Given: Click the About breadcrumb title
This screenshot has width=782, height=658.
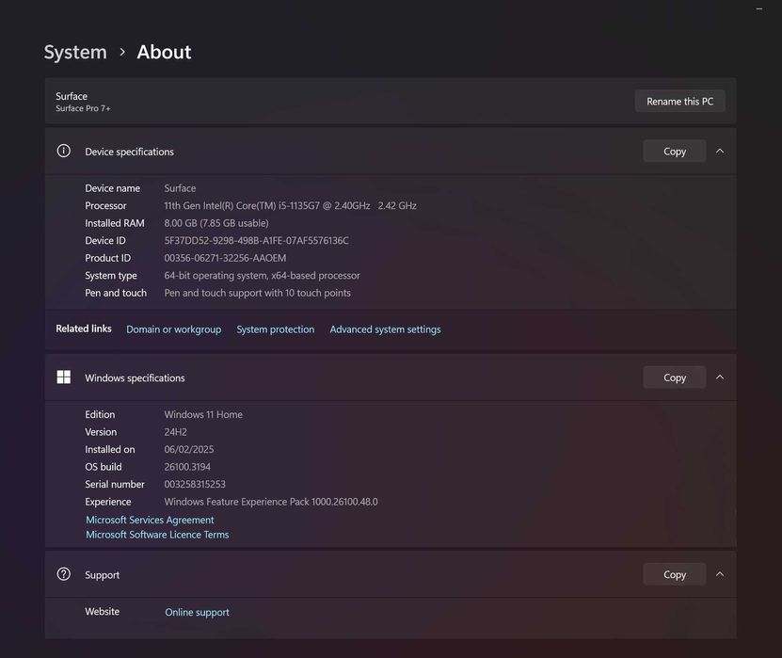Looking at the screenshot, I should pyautogui.click(x=164, y=53).
